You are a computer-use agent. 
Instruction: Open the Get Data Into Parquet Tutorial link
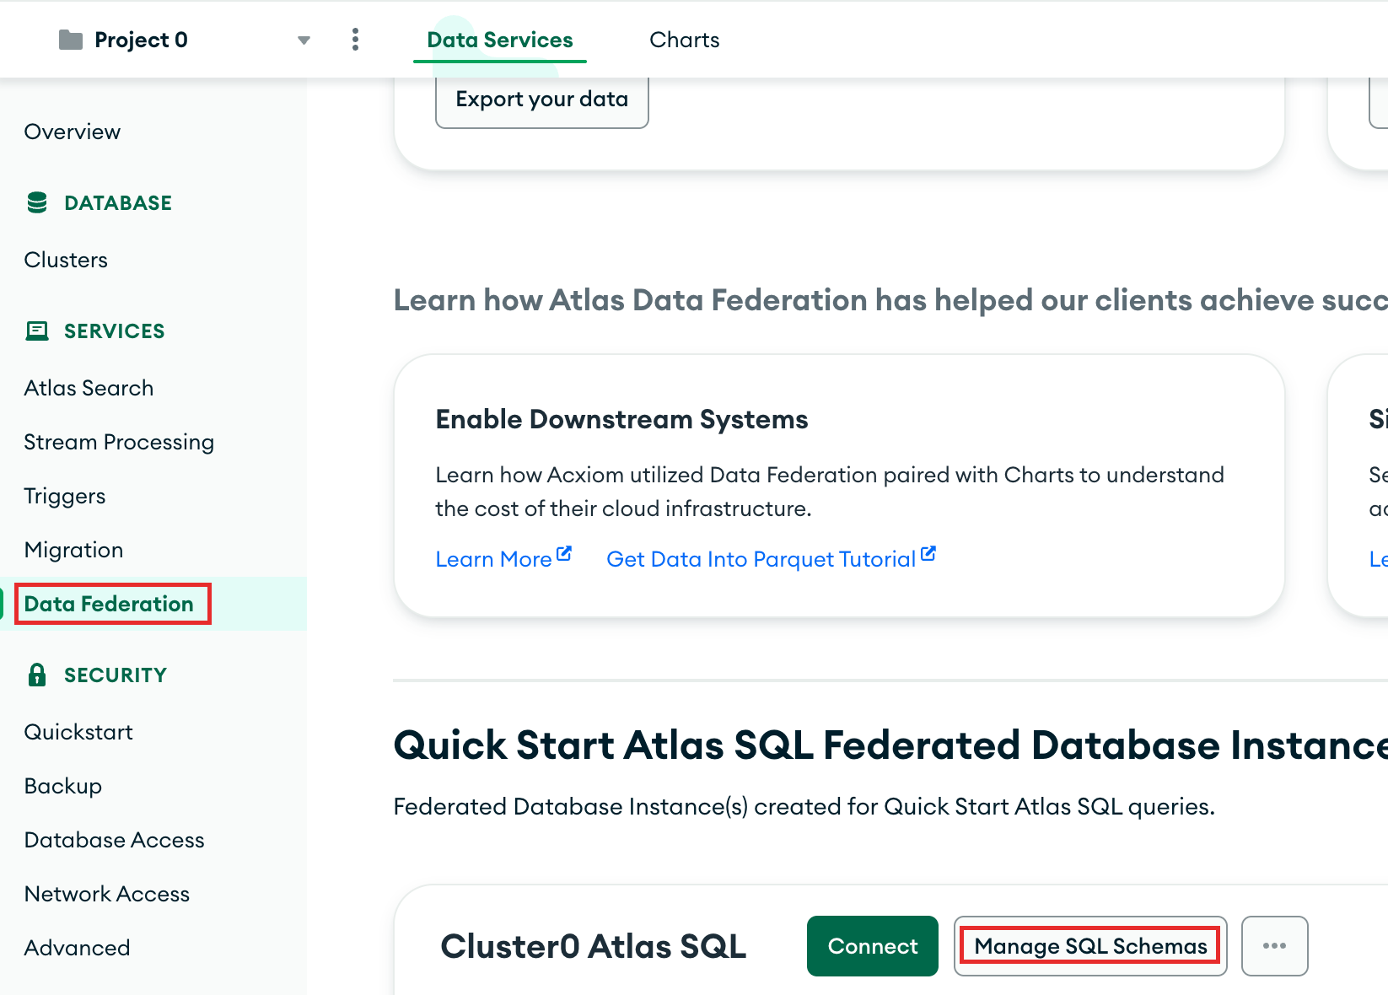click(x=761, y=559)
